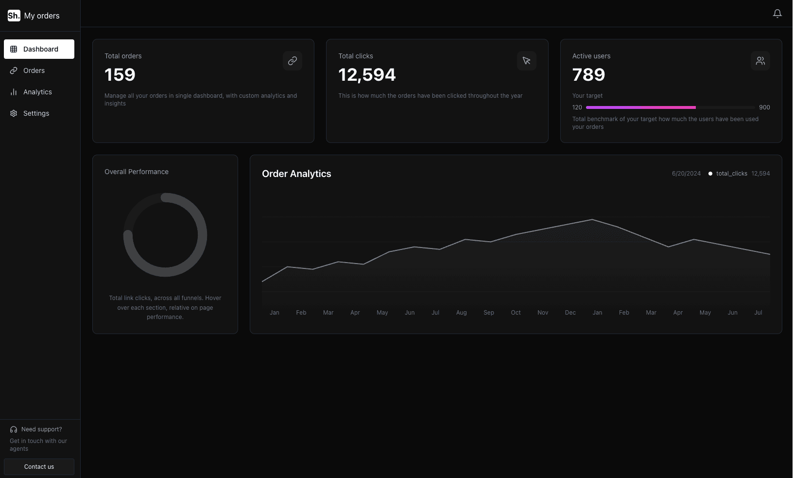Screen dimensions: 793x478
Task: Click the link icon on Total orders card
Action: tap(293, 61)
